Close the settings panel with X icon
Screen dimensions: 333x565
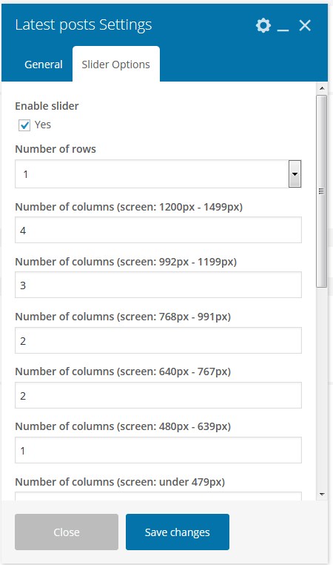305,26
